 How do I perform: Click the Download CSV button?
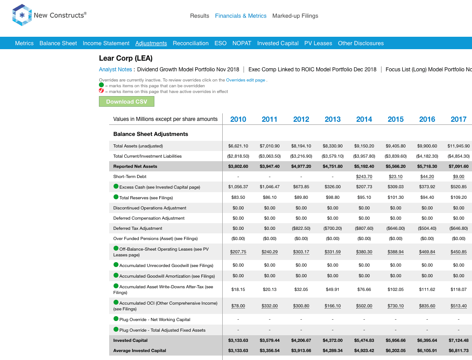click(x=126, y=101)
